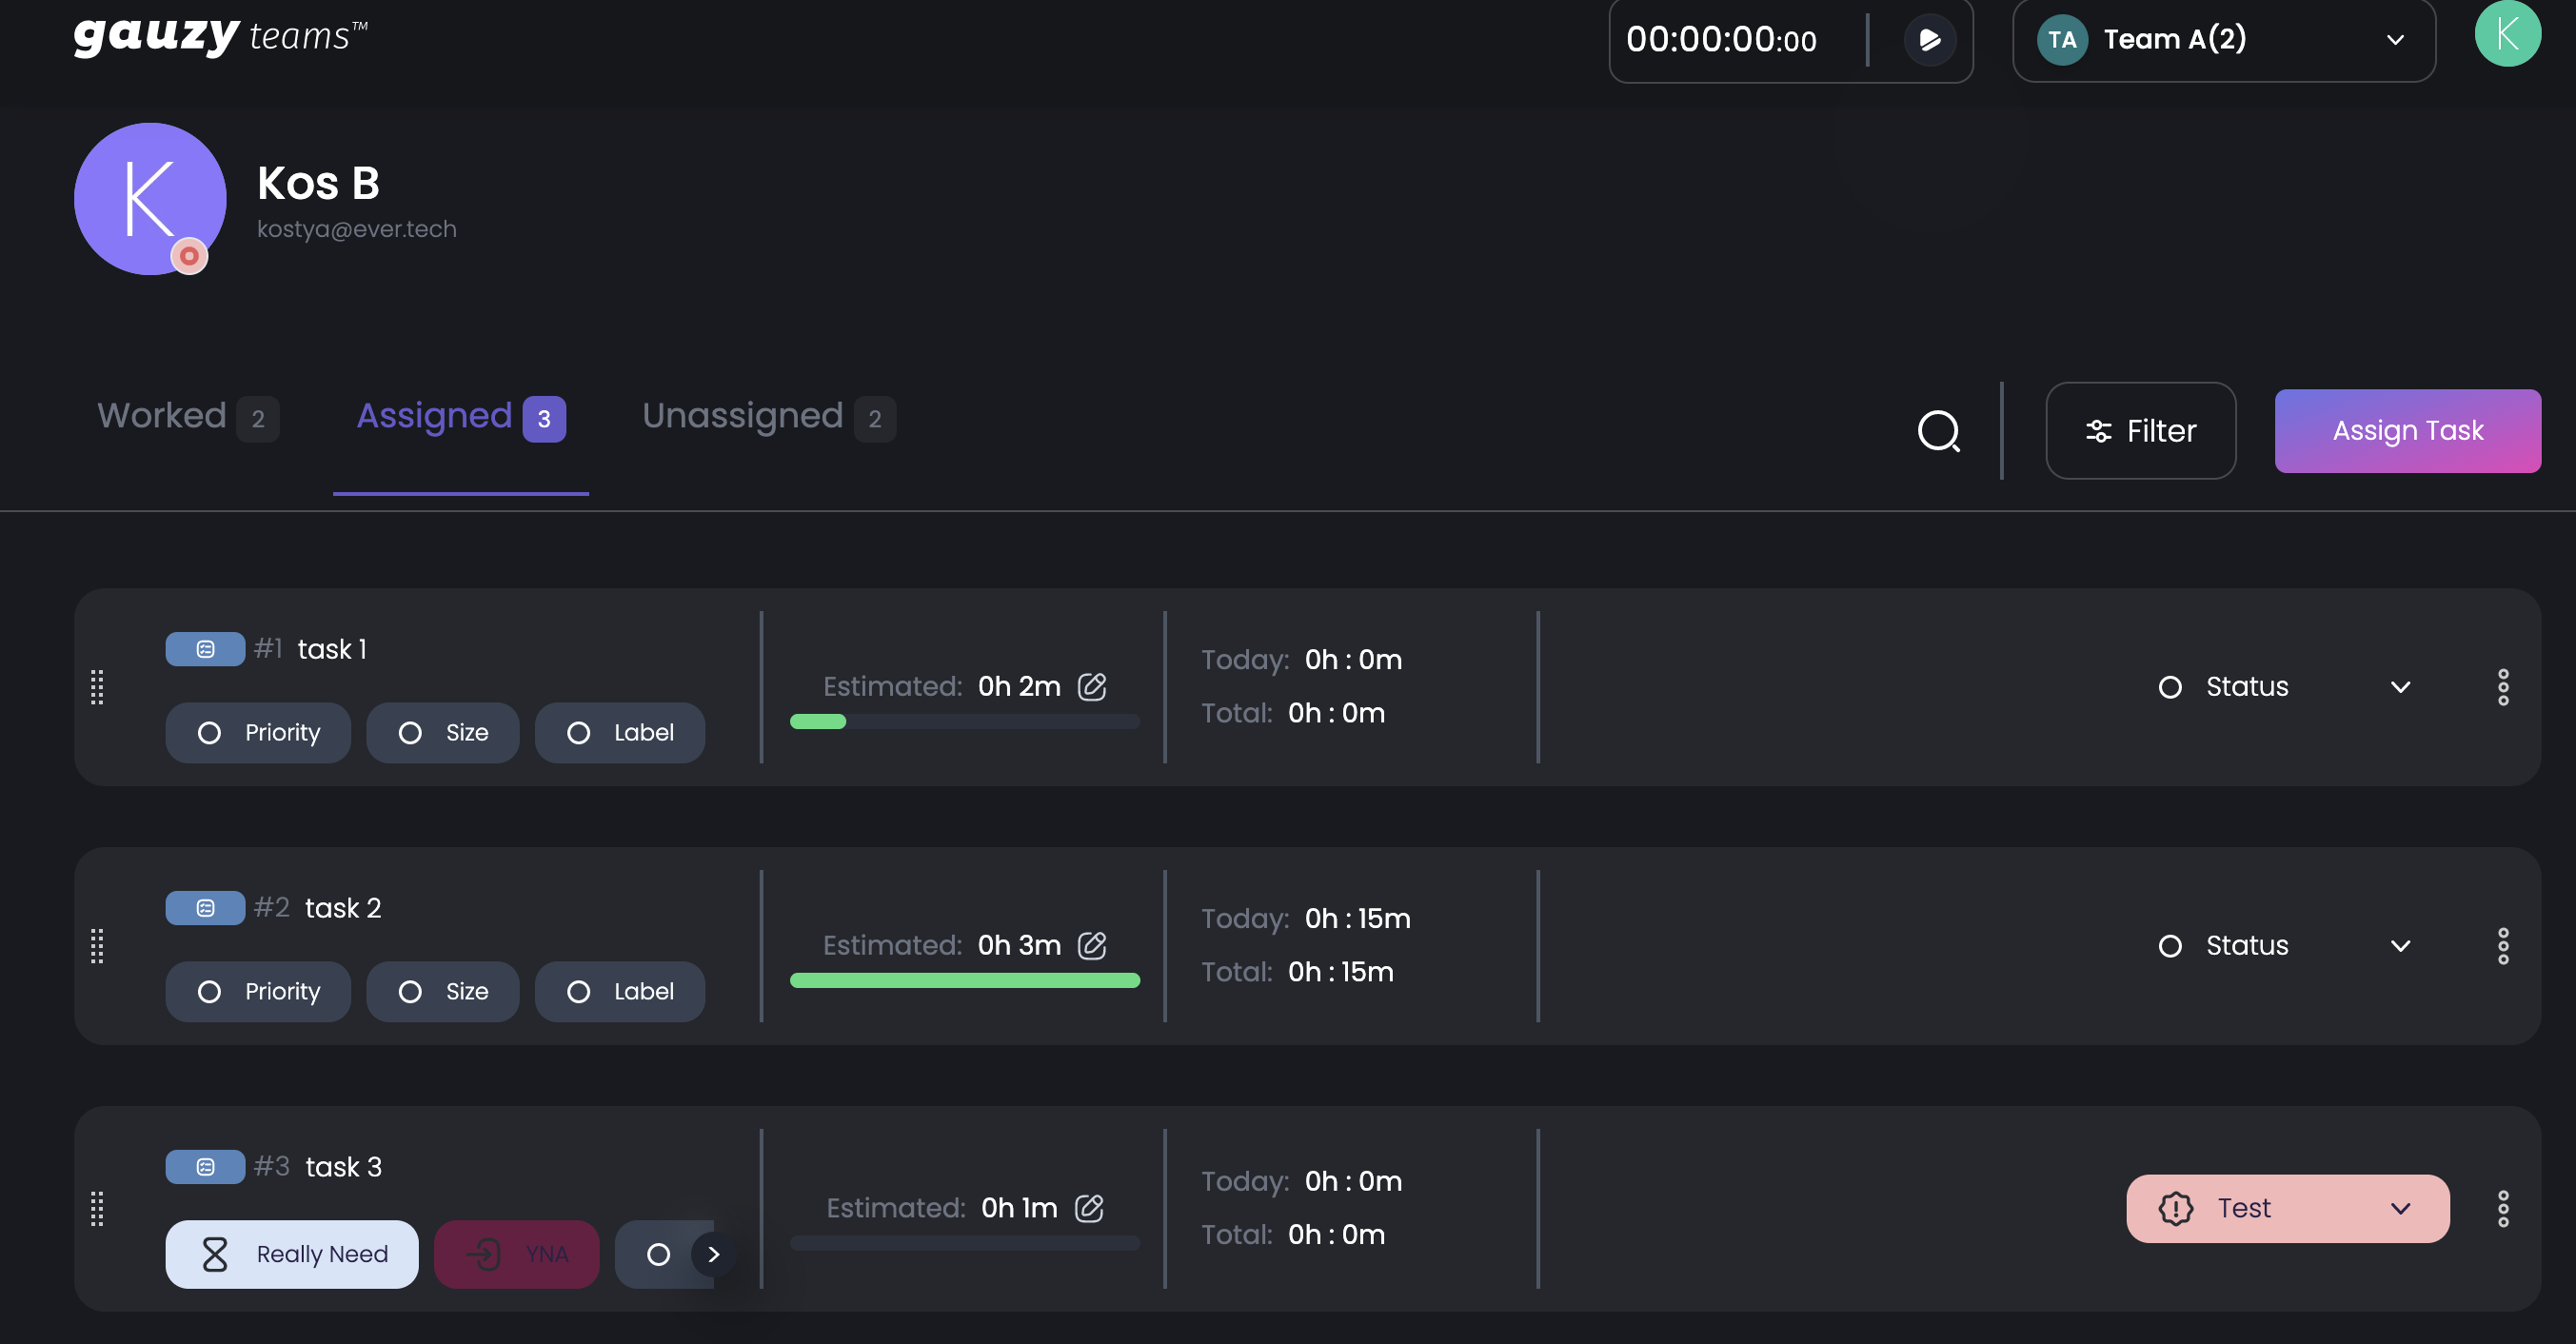Click the issue type badge of task 2
Image resolution: width=2576 pixels, height=1344 pixels.
[x=205, y=908]
